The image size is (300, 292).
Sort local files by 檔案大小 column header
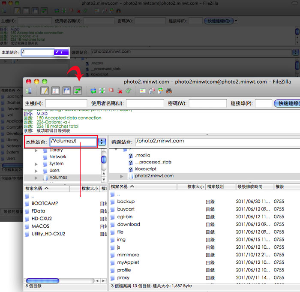(x=84, y=188)
